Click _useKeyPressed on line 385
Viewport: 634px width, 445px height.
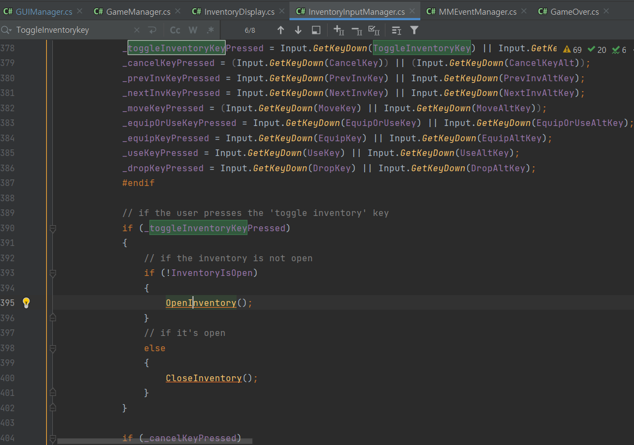click(x=160, y=153)
